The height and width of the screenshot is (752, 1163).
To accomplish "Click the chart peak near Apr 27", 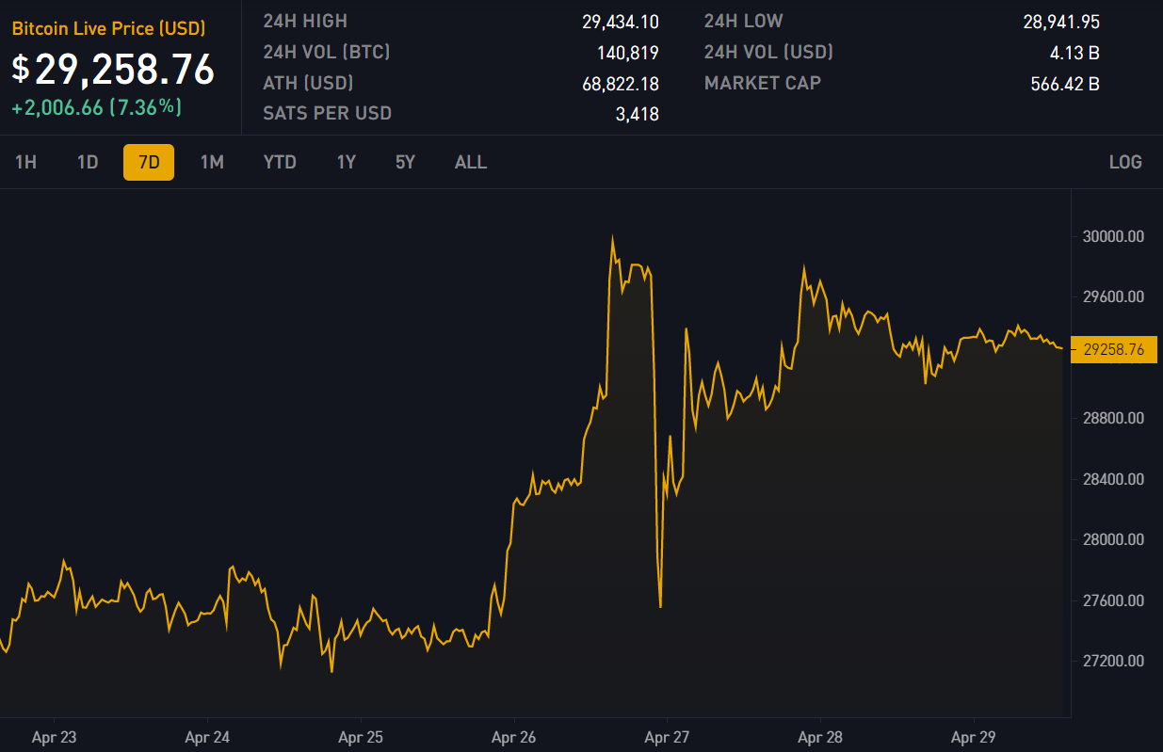I will (613, 235).
